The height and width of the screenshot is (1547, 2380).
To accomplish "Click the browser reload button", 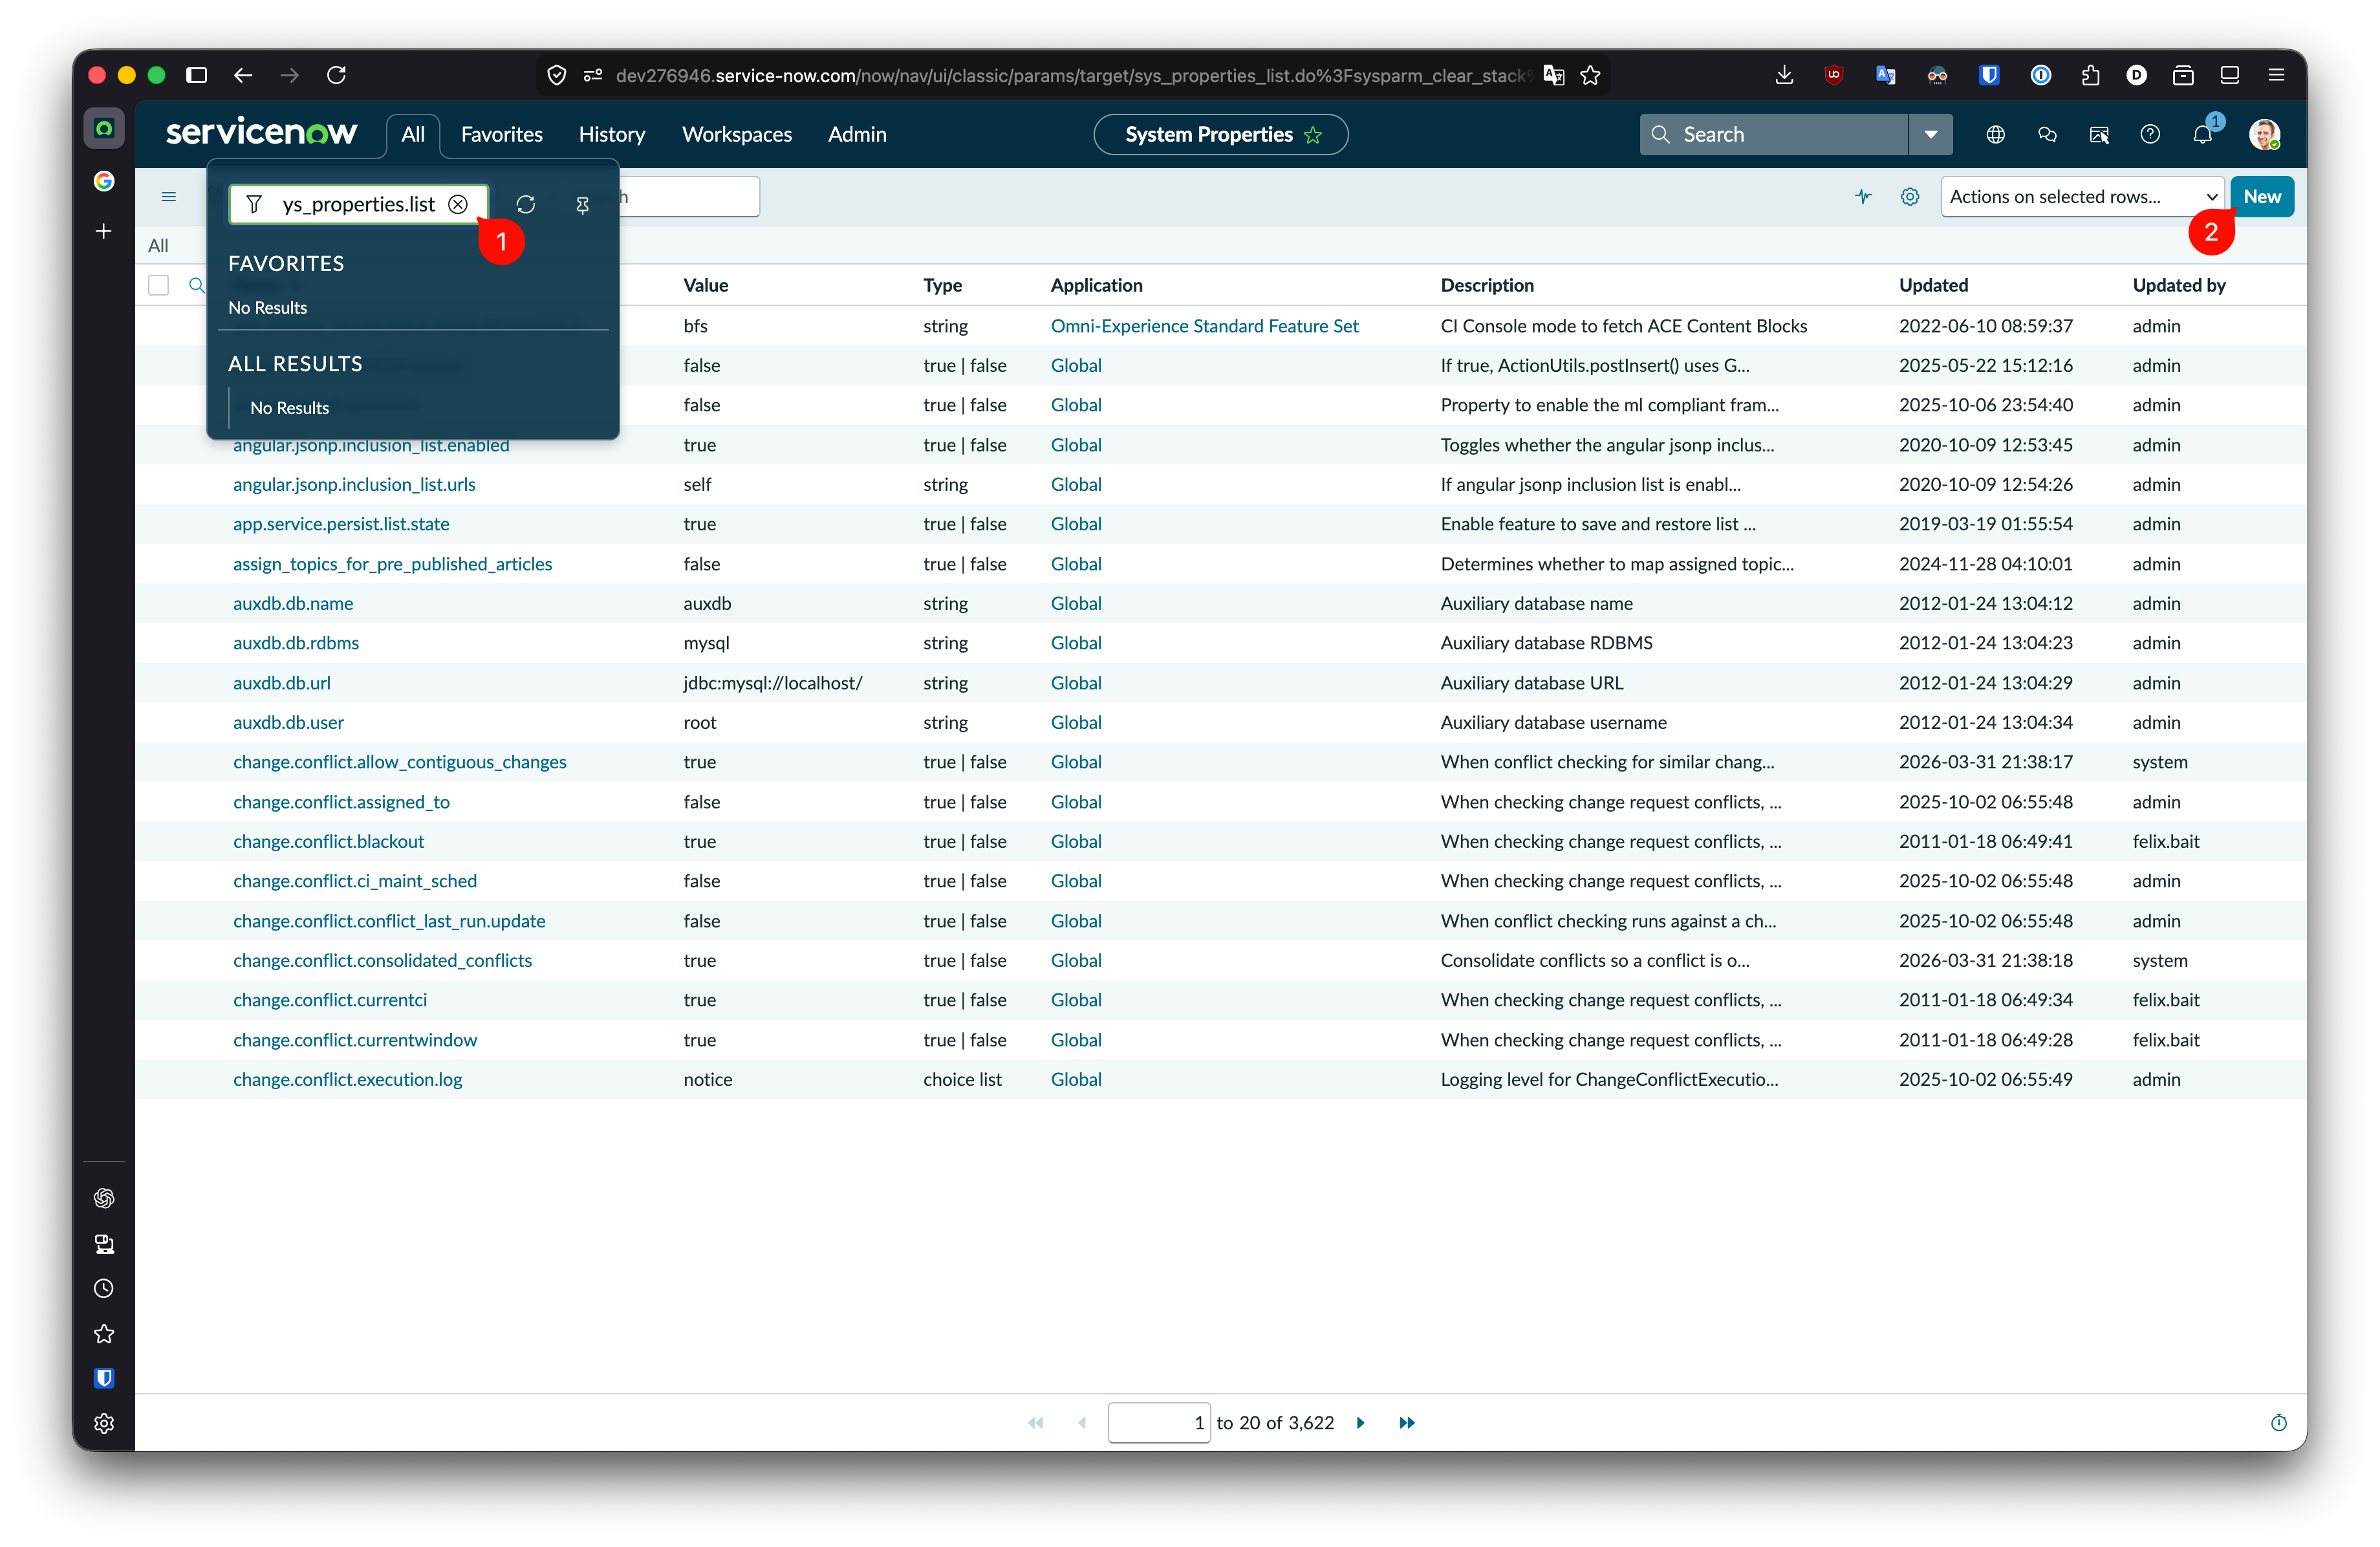I will pyautogui.click(x=337, y=75).
